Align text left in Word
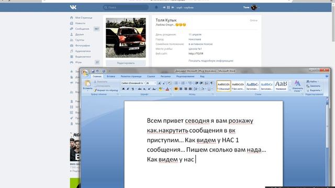Viewport: 335px width, 188px height. (x=176, y=89)
